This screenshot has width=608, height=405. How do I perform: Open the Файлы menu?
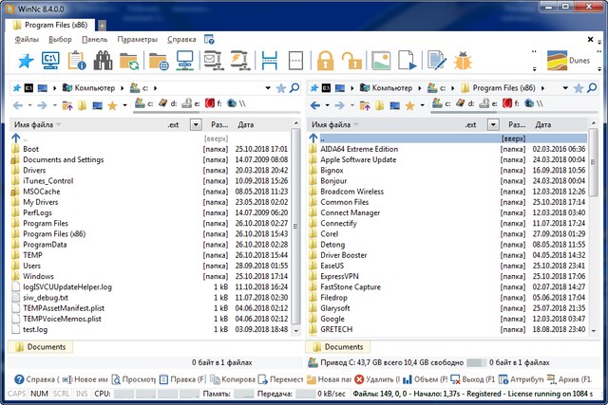(27, 40)
